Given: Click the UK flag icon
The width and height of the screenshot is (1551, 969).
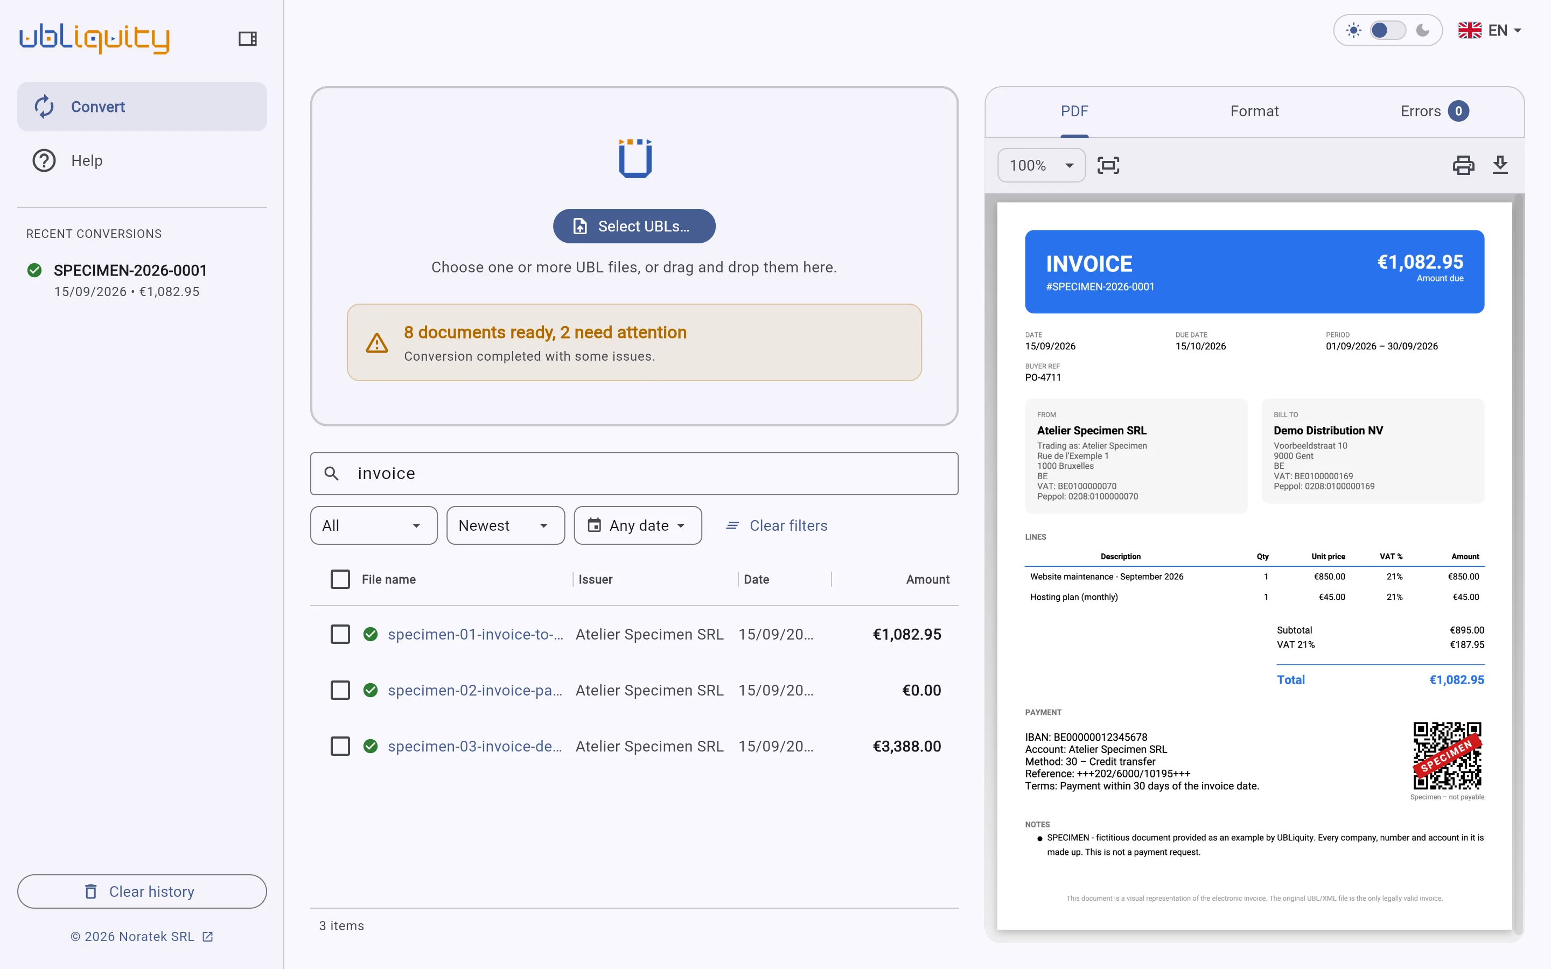Looking at the screenshot, I should pyautogui.click(x=1470, y=30).
